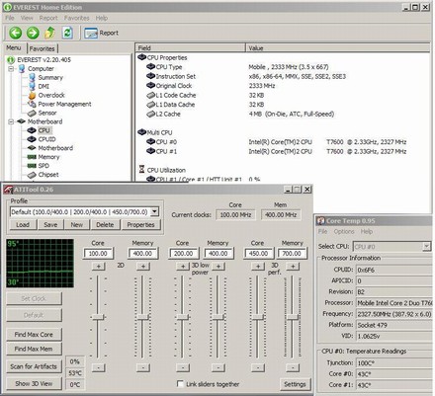The image size is (435, 396).
Task: Click the Load profile button in ATITool
Action: tap(23, 225)
